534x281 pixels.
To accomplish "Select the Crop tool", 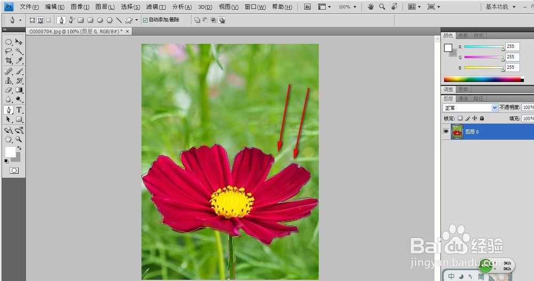I will pos(9,61).
